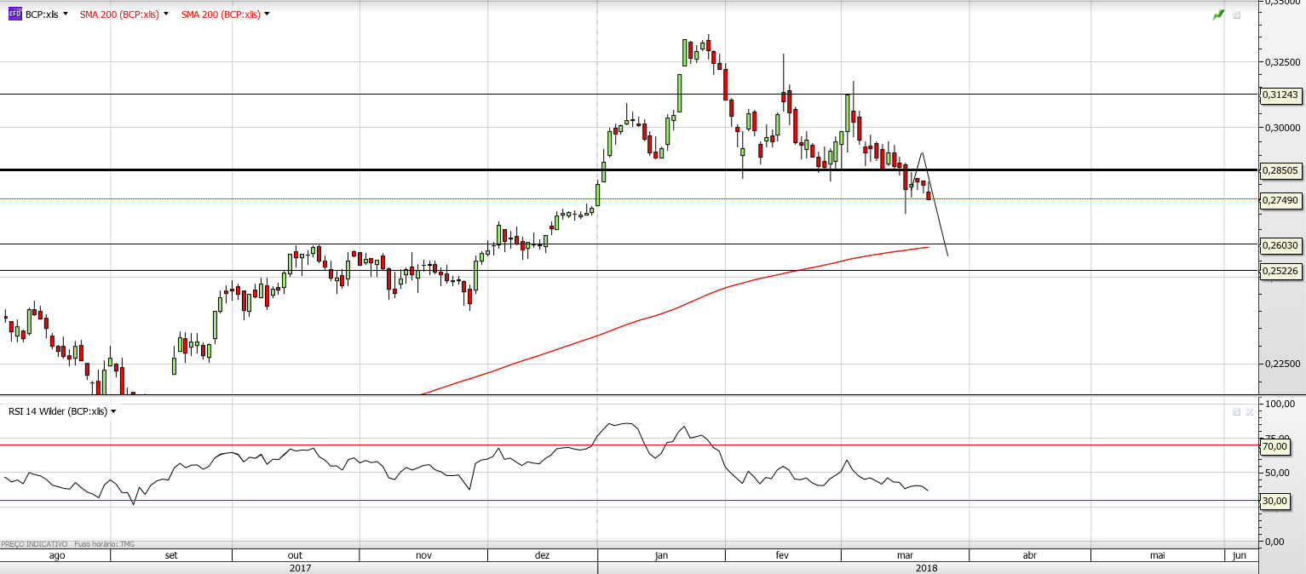This screenshot has width=1306, height=574.
Task: Click the 'ago' month on time axis
Action: 57,555
